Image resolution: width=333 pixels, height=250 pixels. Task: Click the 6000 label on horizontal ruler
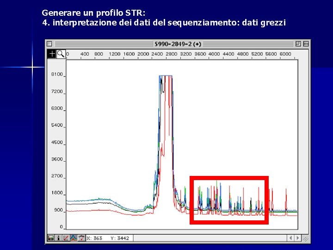pos(285,54)
